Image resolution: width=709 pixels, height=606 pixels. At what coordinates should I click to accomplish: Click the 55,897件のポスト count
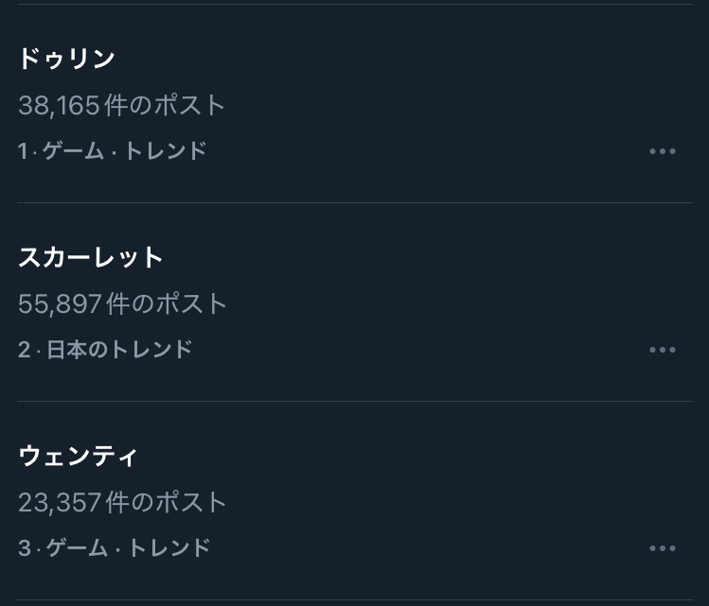pos(123,303)
